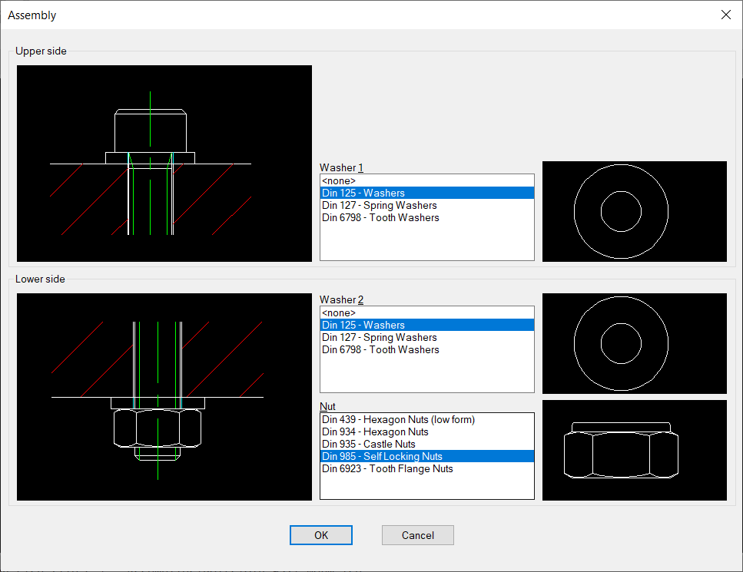Screen dimensions: 743x572
Task: Pick Din 6798 - Tooth Washers for Washer 1
Action: click(x=427, y=218)
